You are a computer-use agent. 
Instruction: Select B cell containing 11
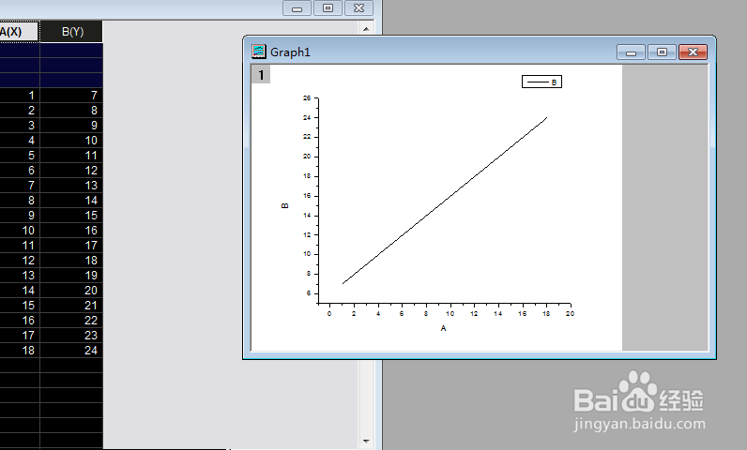coord(71,155)
